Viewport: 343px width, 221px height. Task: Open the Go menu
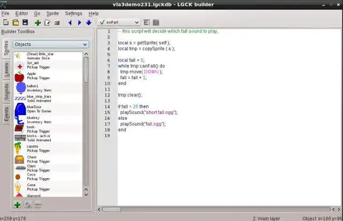(37, 13)
